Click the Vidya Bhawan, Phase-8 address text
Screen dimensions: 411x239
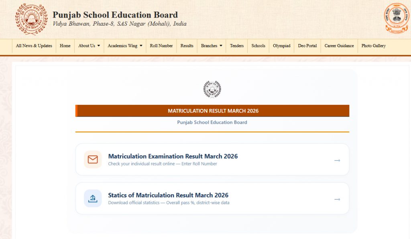[x=120, y=24]
